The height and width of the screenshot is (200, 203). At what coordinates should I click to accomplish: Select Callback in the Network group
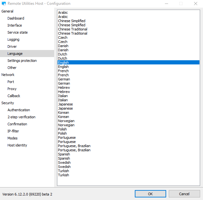tap(14, 96)
